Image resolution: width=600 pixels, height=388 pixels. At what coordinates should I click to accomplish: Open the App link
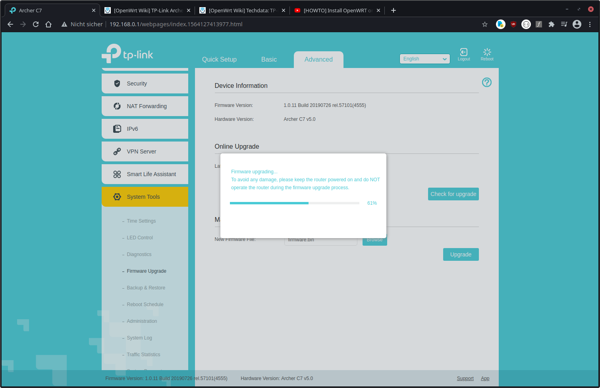coord(485,378)
